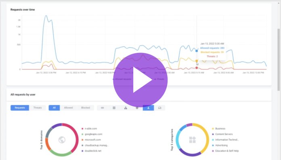Image resolution: width=281 pixels, height=160 pixels.
Task: Click Content Servers legend entry
Action: [222, 134]
